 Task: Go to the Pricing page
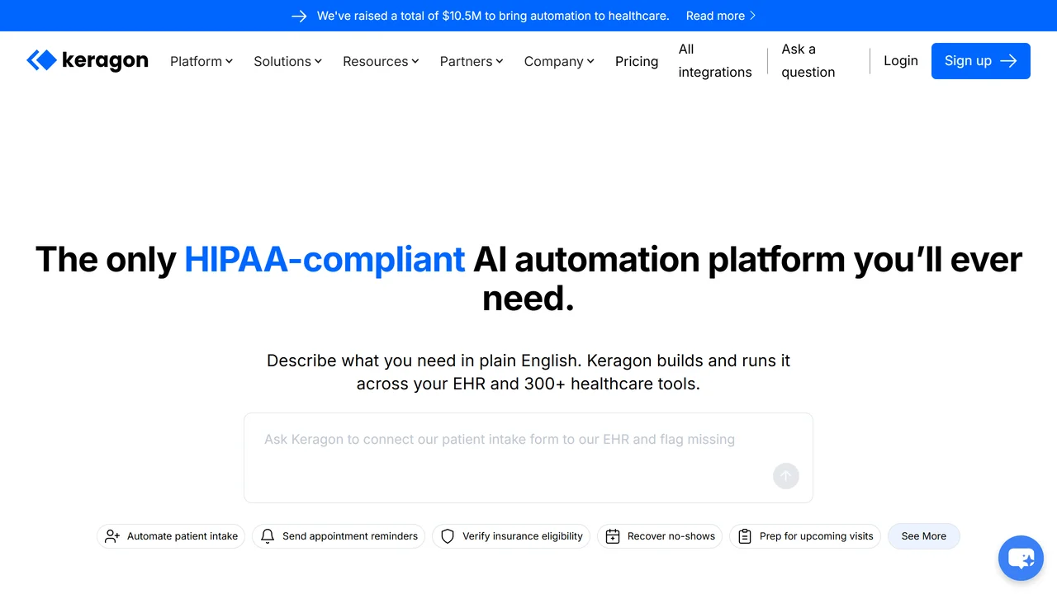click(637, 61)
